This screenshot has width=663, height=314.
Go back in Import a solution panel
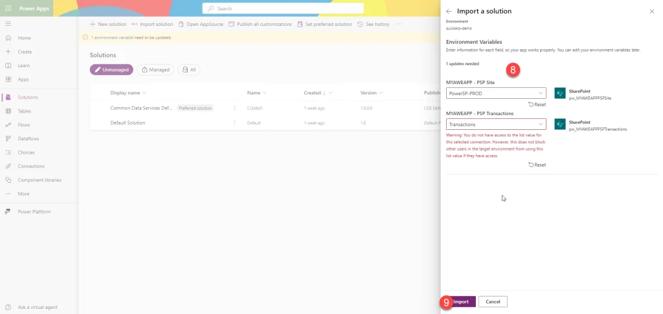click(449, 12)
